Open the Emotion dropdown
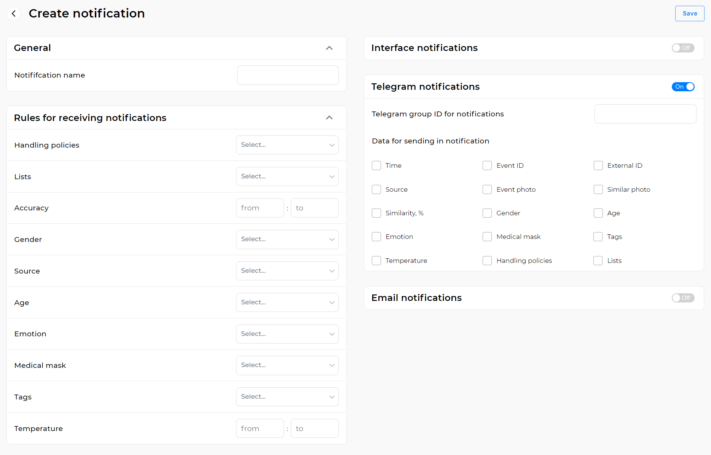711x455 pixels. pyautogui.click(x=287, y=334)
